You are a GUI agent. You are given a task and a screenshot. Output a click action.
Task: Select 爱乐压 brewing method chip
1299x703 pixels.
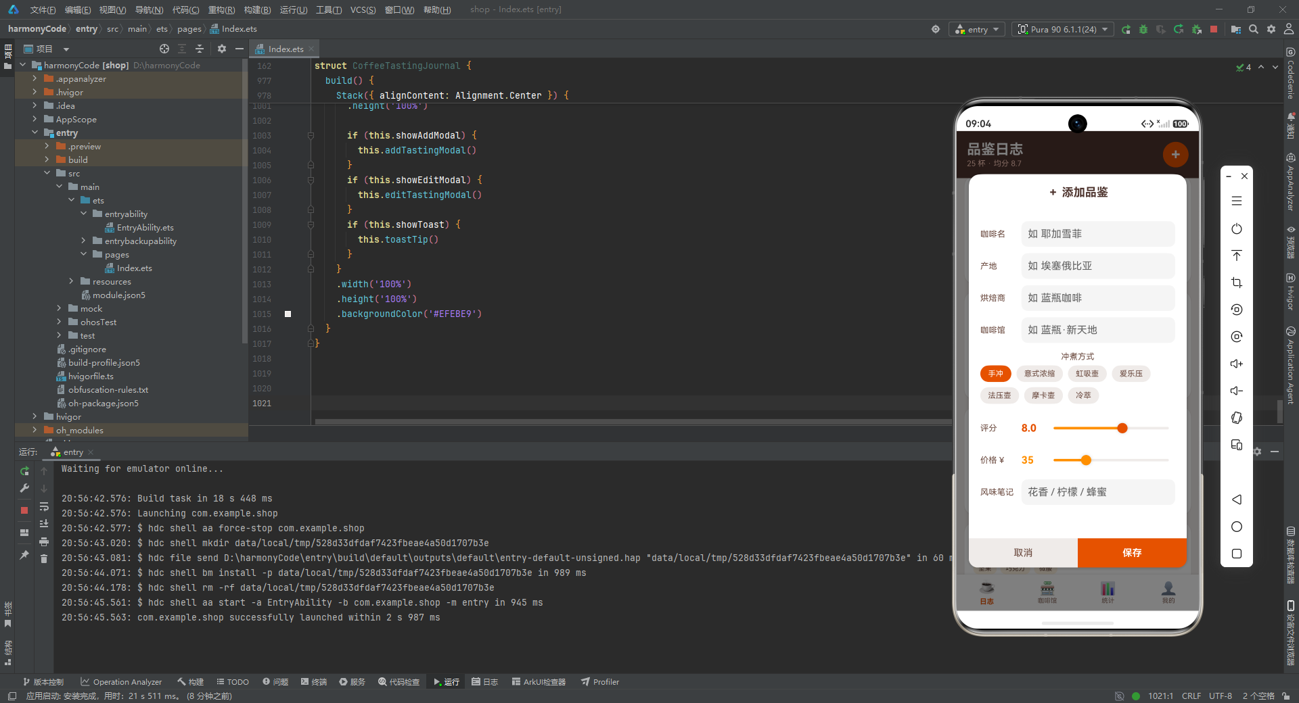1131,374
